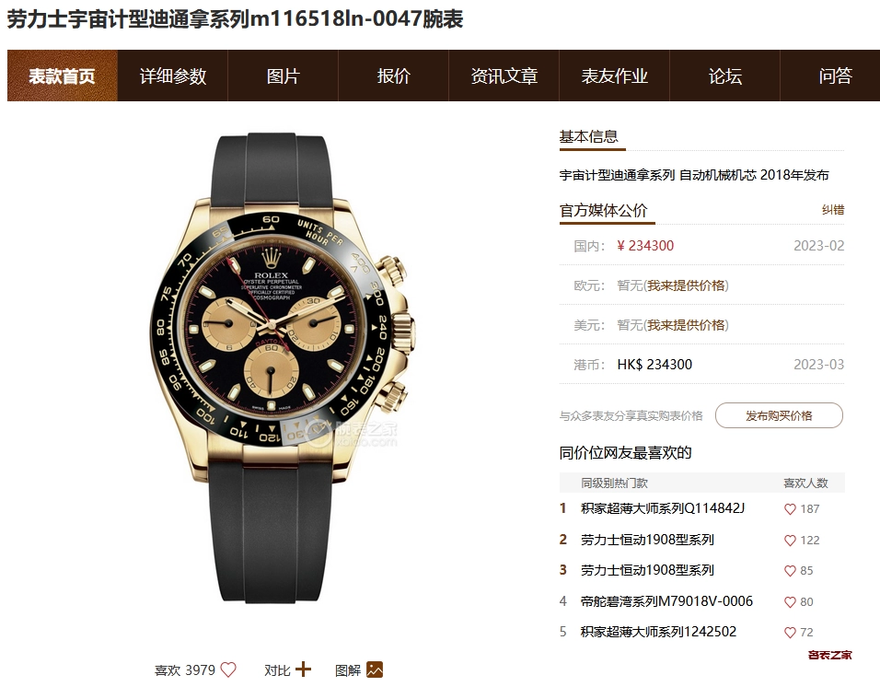Click heart icon showing 85 likes
Viewport: 880px width, 687px height.
click(x=790, y=571)
